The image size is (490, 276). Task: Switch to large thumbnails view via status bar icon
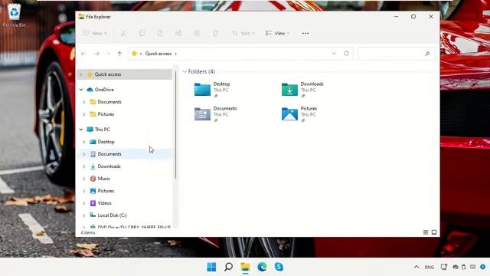434,232
